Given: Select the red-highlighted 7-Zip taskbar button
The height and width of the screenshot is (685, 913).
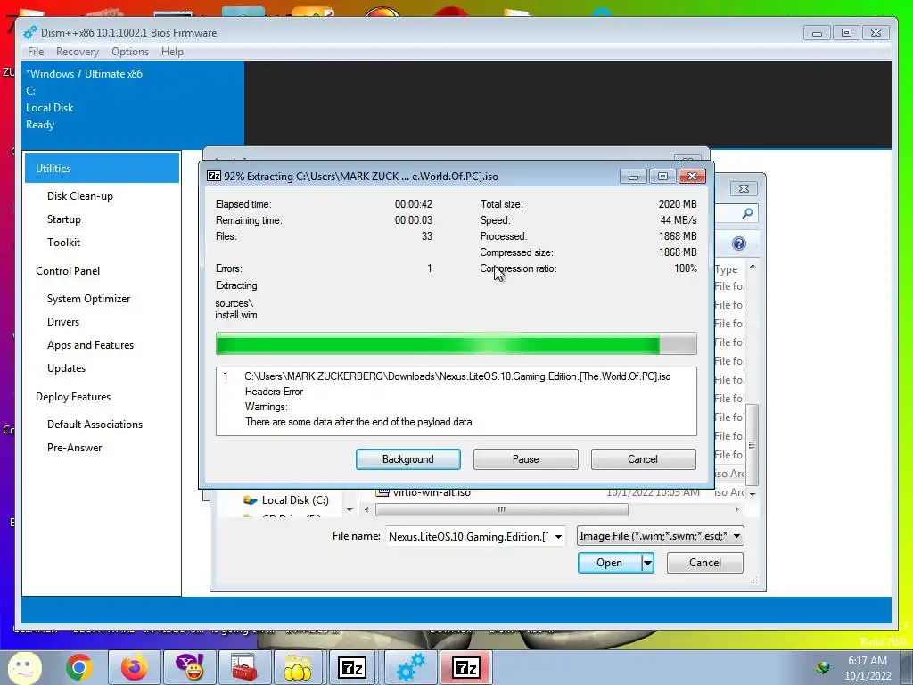Looking at the screenshot, I should 466,667.
